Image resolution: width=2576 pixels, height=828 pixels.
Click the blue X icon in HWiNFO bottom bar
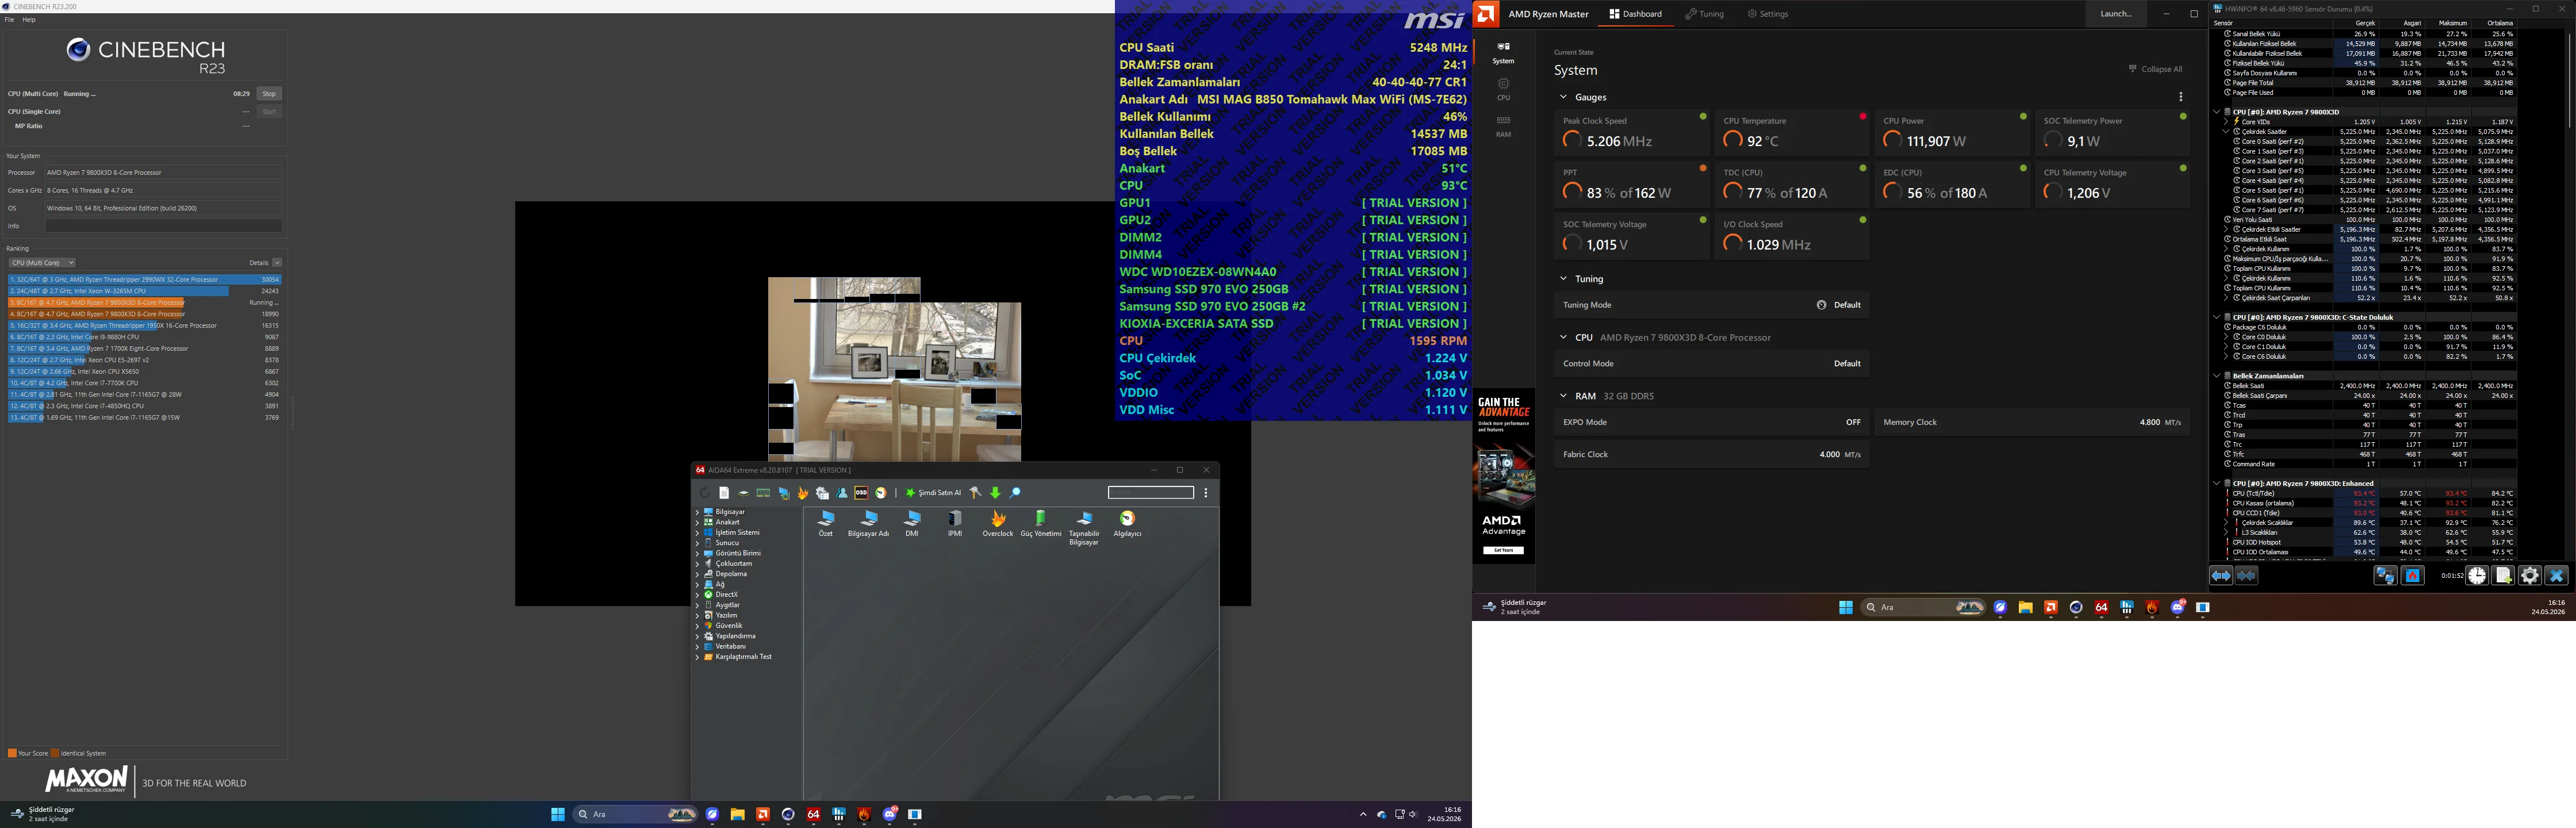2557,576
